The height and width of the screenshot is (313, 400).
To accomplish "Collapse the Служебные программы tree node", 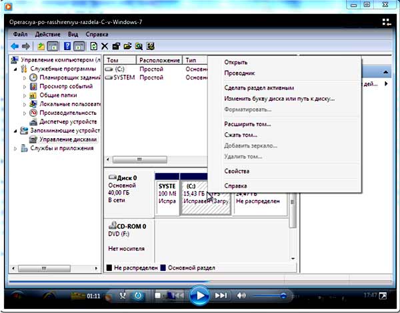I will pyautogui.click(x=16, y=69).
